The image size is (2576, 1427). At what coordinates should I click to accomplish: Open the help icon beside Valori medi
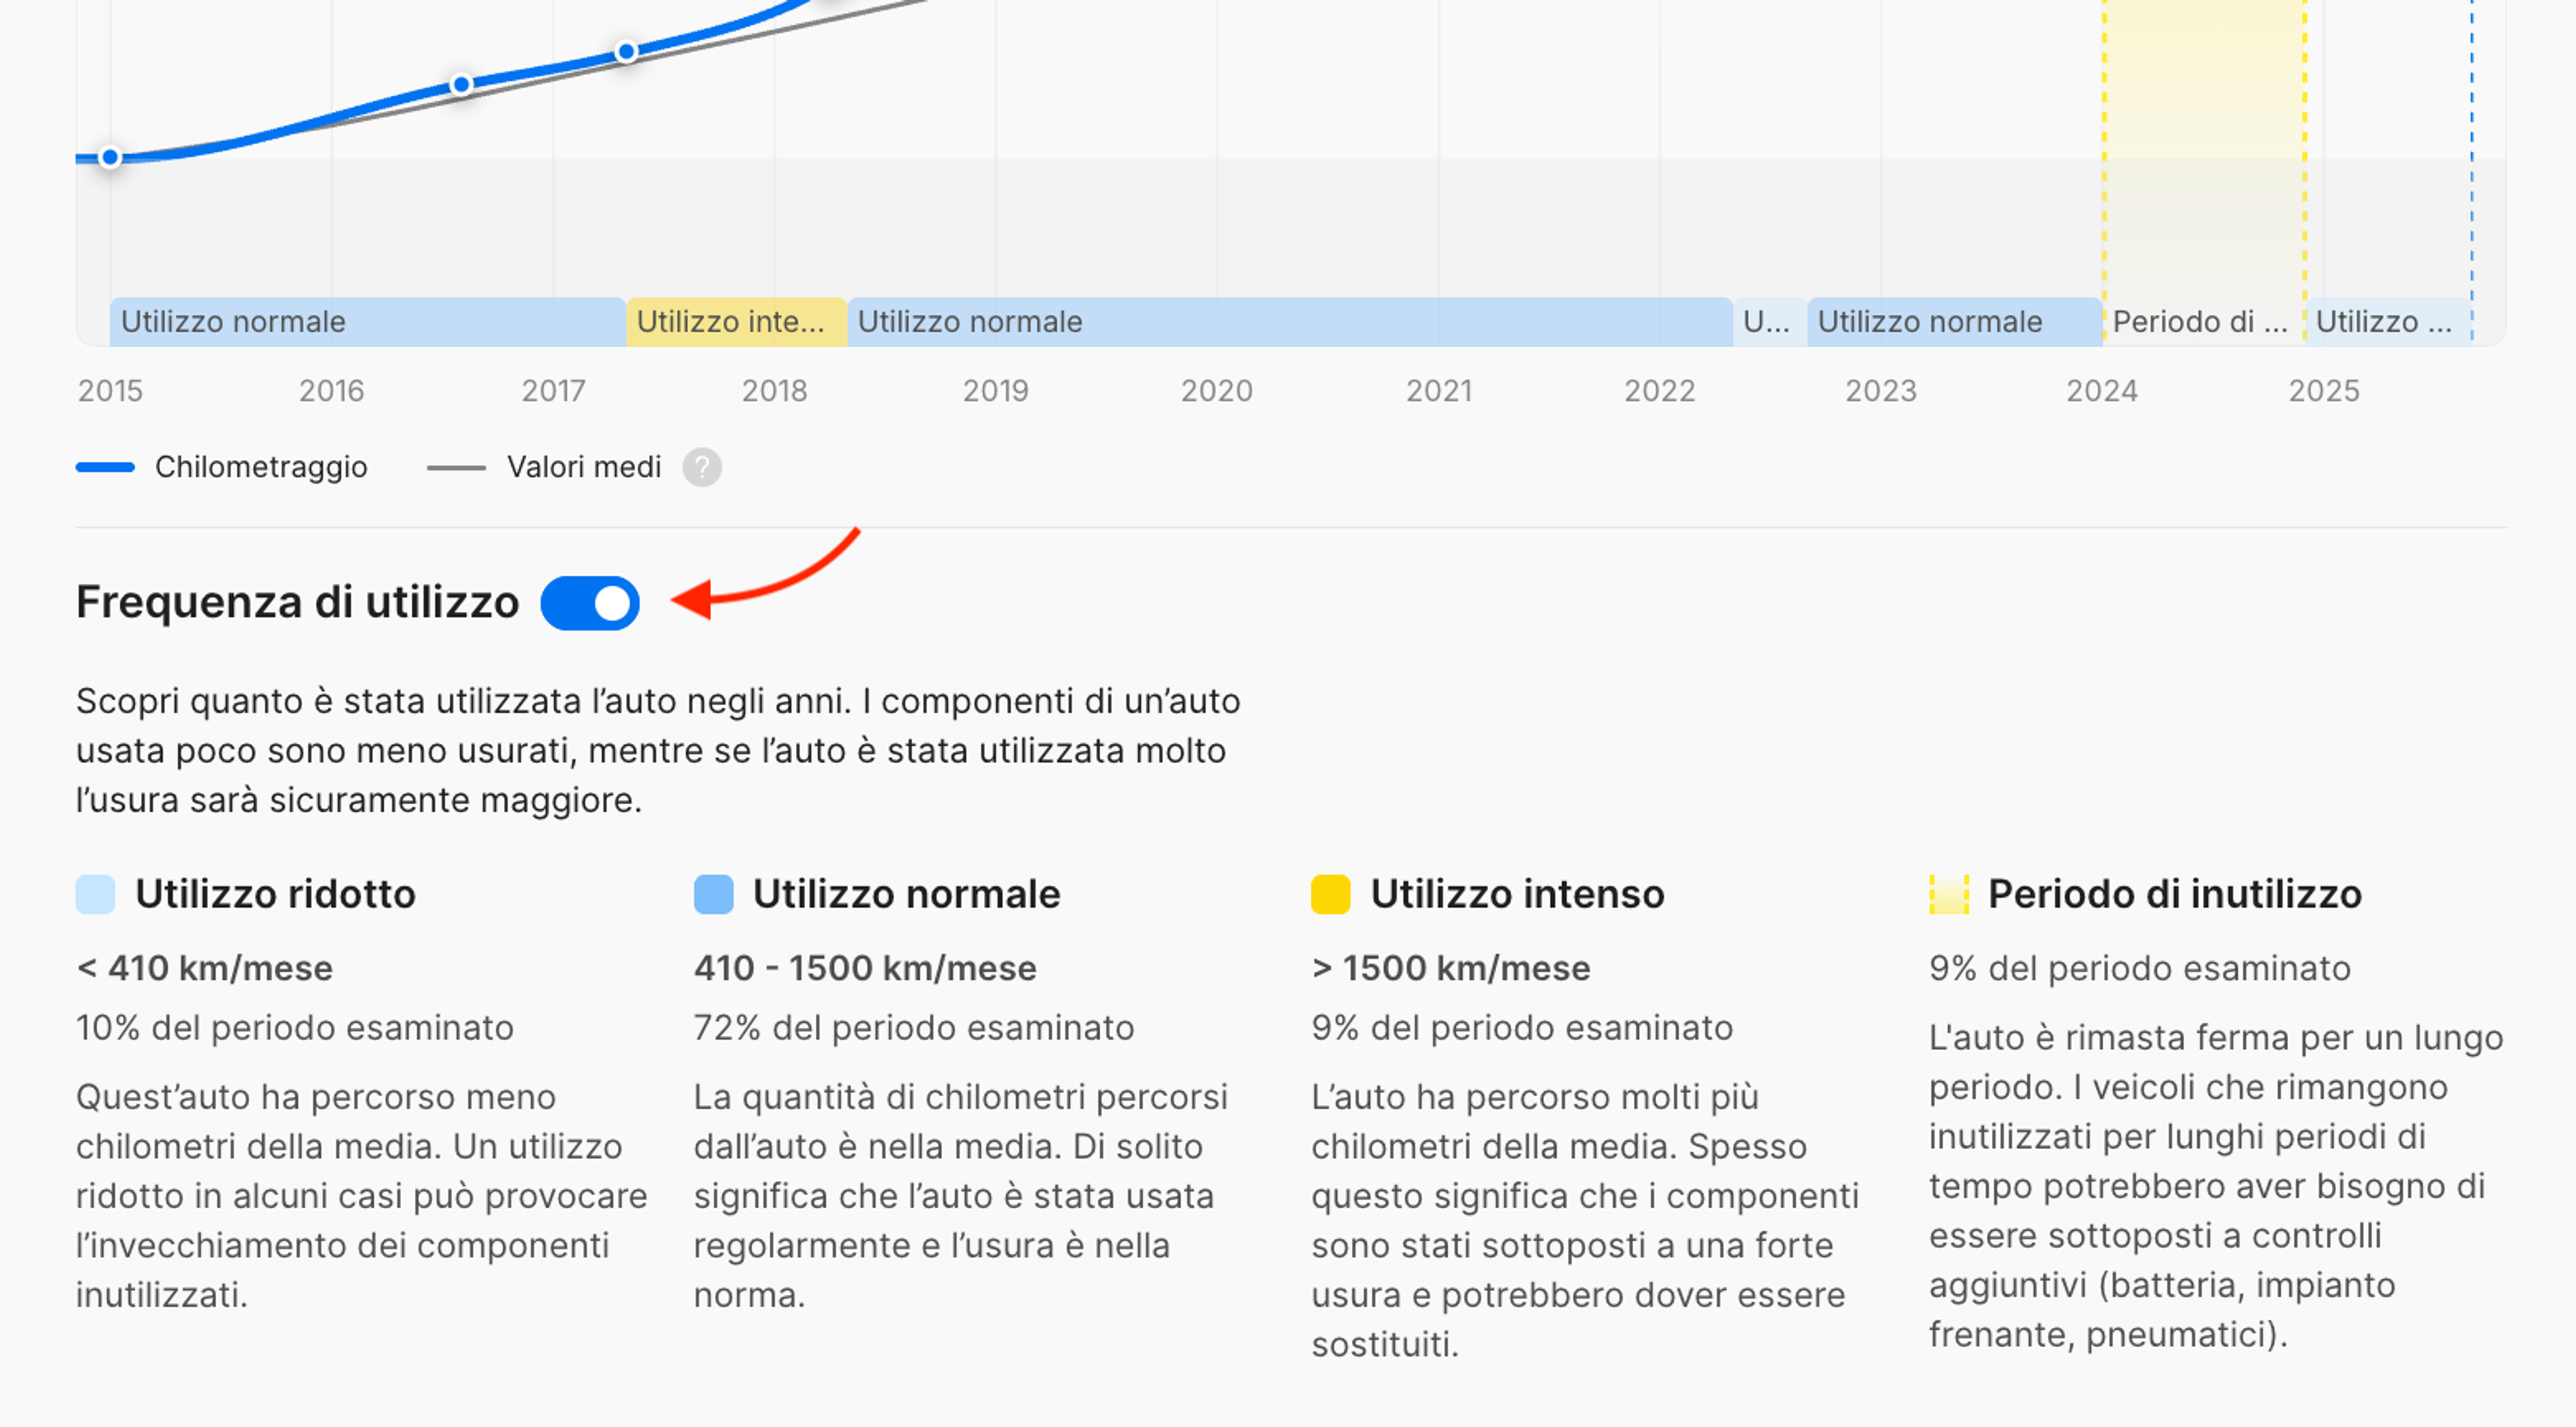point(702,467)
